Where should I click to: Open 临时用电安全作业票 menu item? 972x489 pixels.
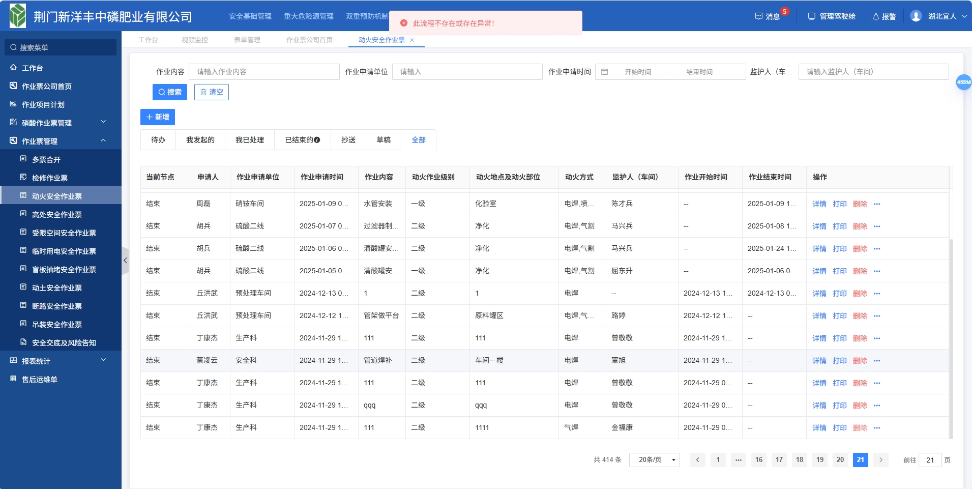pos(61,251)
